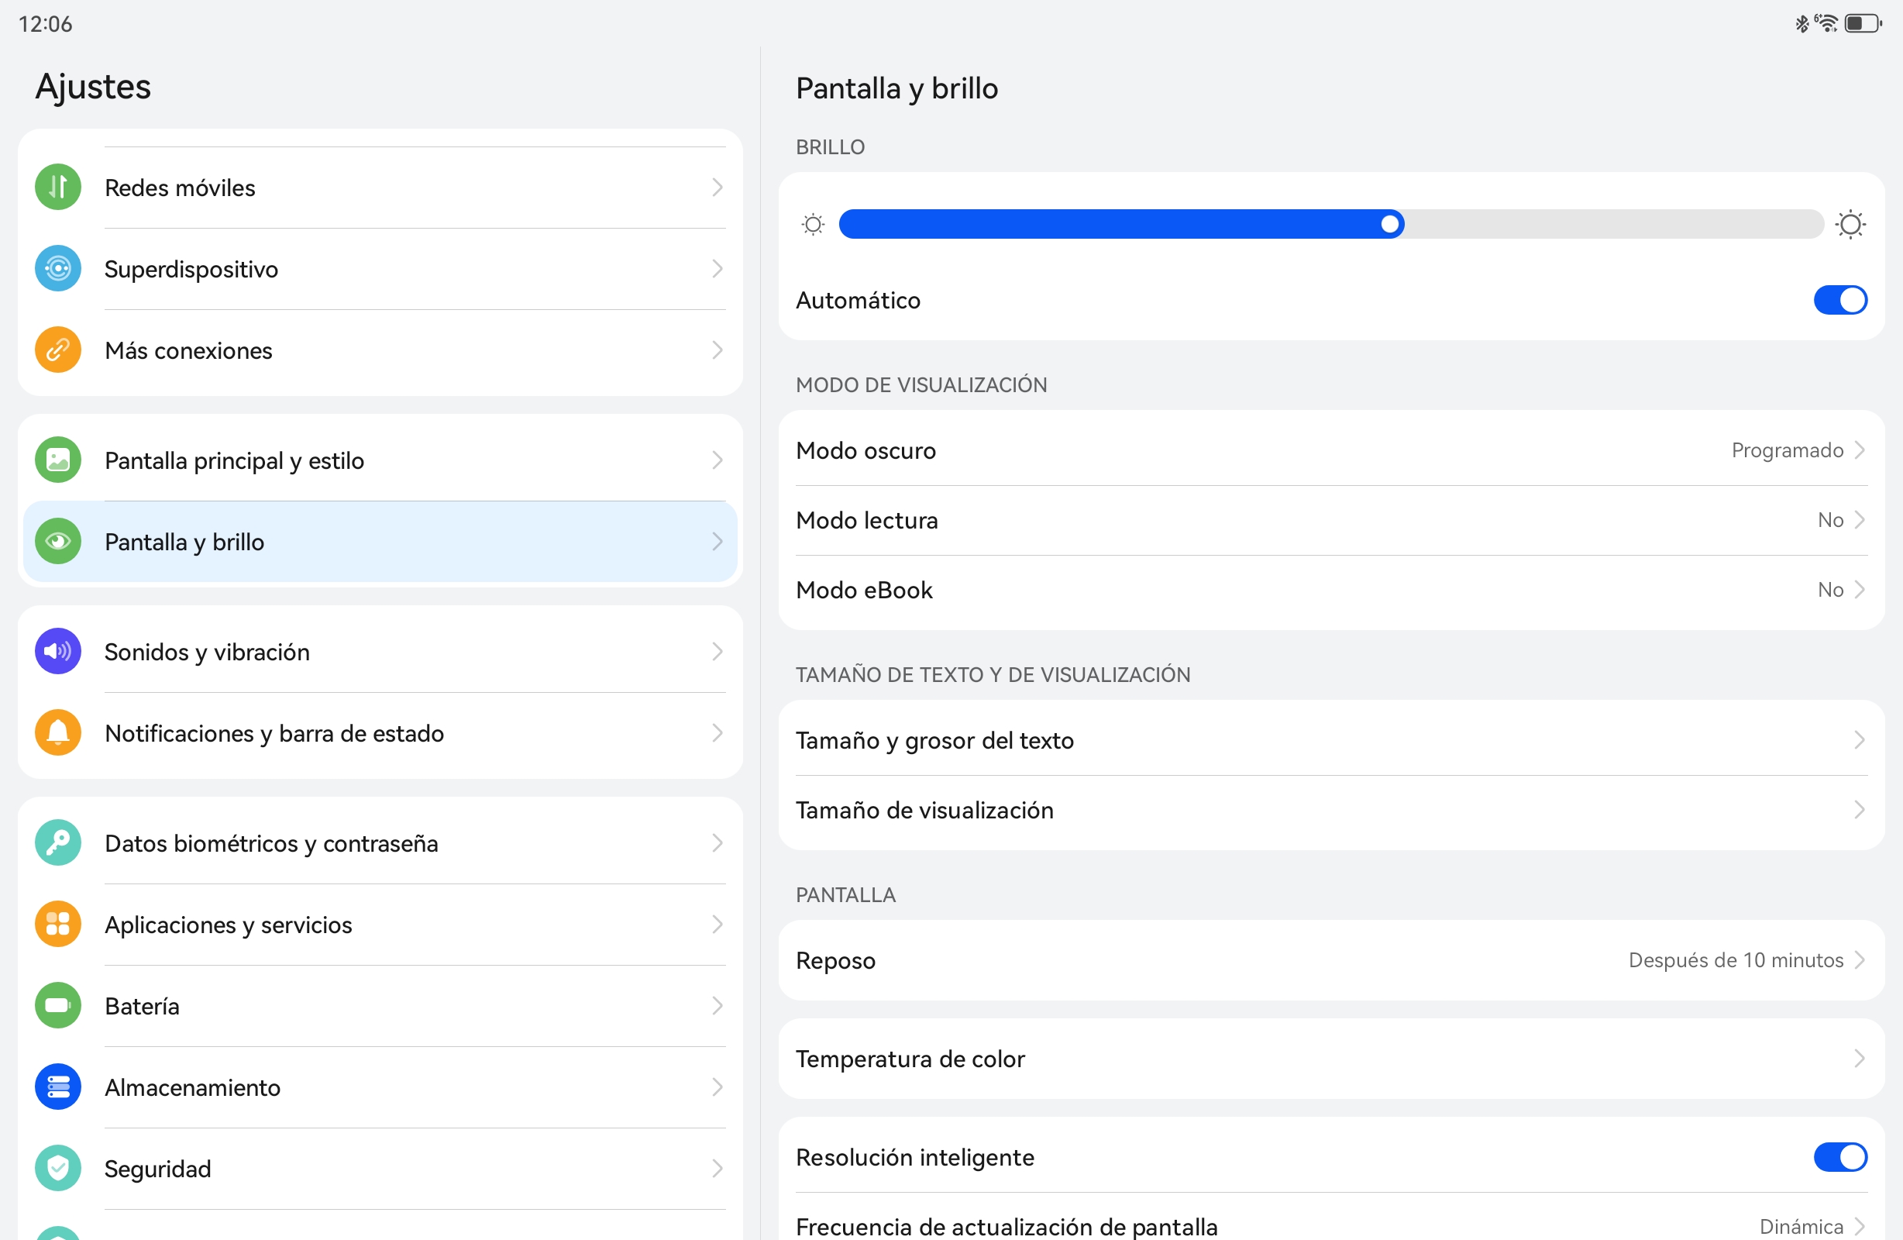The image size is (1903, 1240).
Task: Click the Redes móviles green arrows icon
Action: tap(57, 188)
